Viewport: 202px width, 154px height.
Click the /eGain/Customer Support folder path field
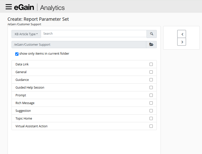point(79,44)
